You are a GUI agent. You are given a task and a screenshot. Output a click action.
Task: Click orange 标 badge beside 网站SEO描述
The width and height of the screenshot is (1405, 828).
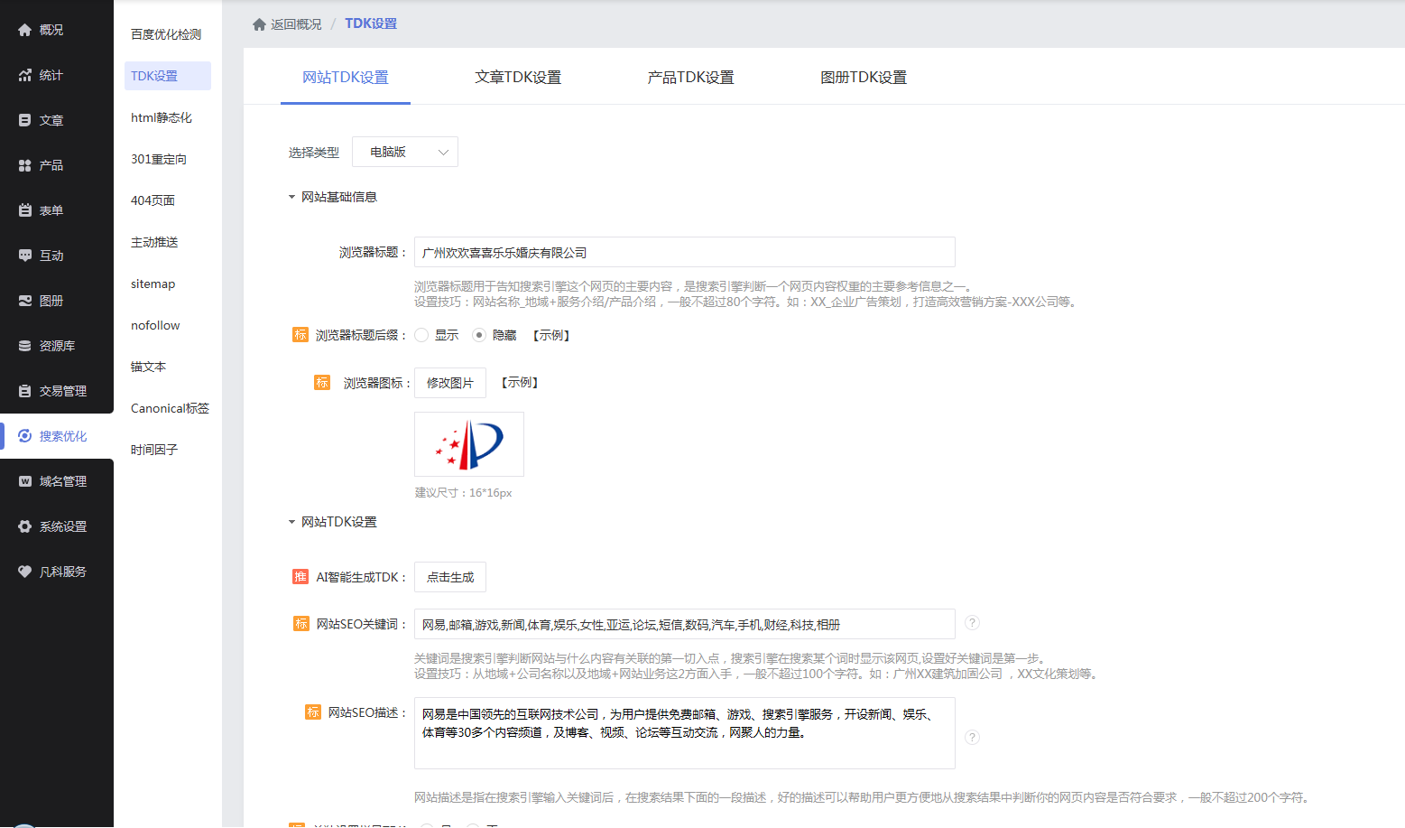coord(313,712)
